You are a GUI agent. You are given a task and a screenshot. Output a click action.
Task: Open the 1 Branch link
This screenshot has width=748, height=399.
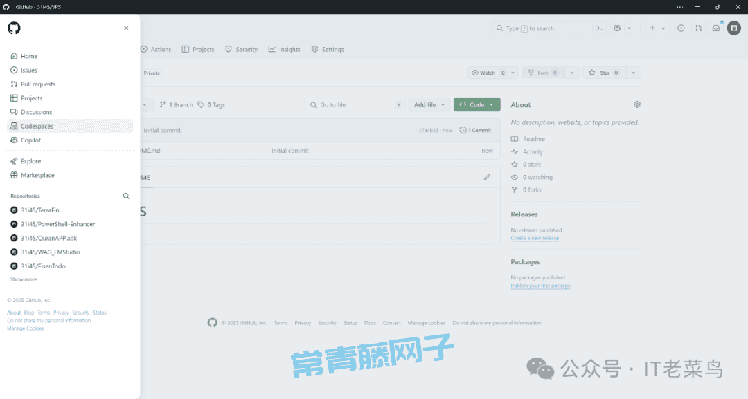176,104
